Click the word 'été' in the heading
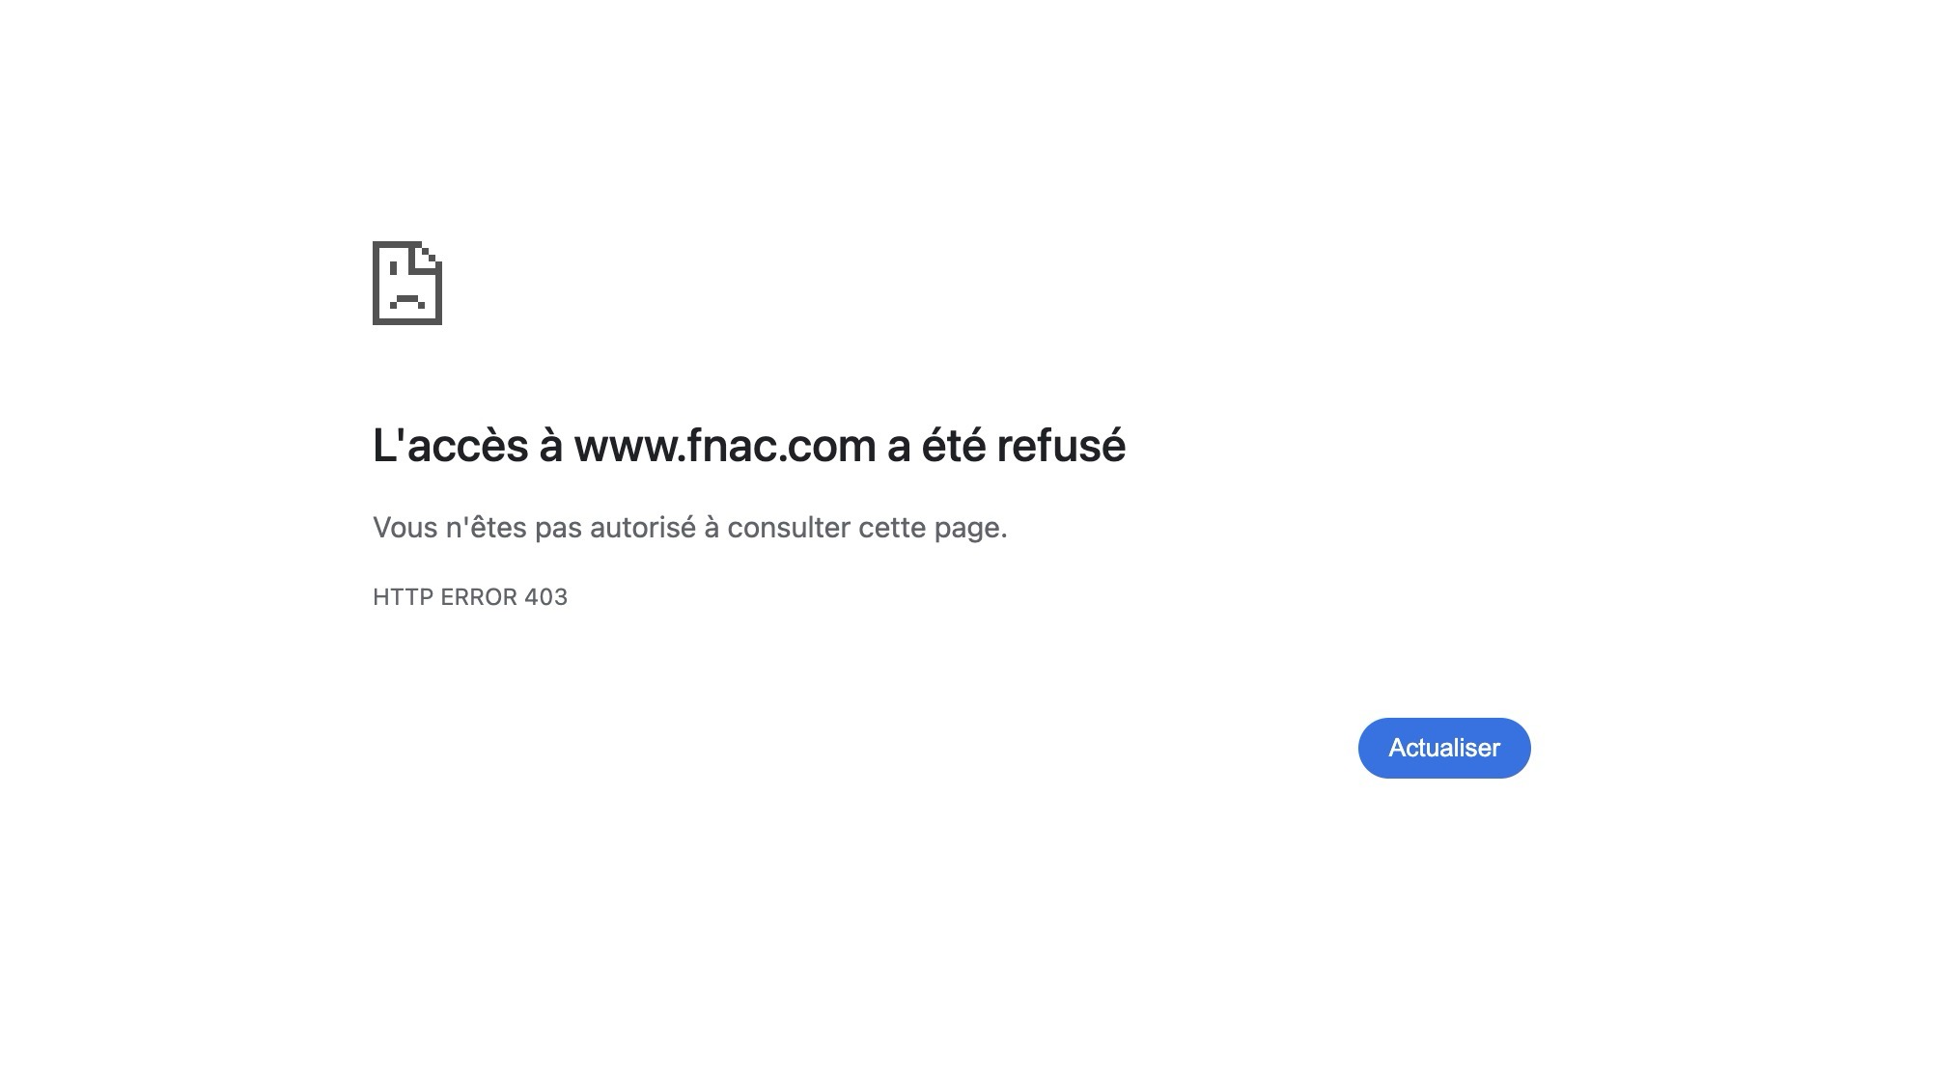The height and width of the screenshot is (1069, 1954). 953,446
